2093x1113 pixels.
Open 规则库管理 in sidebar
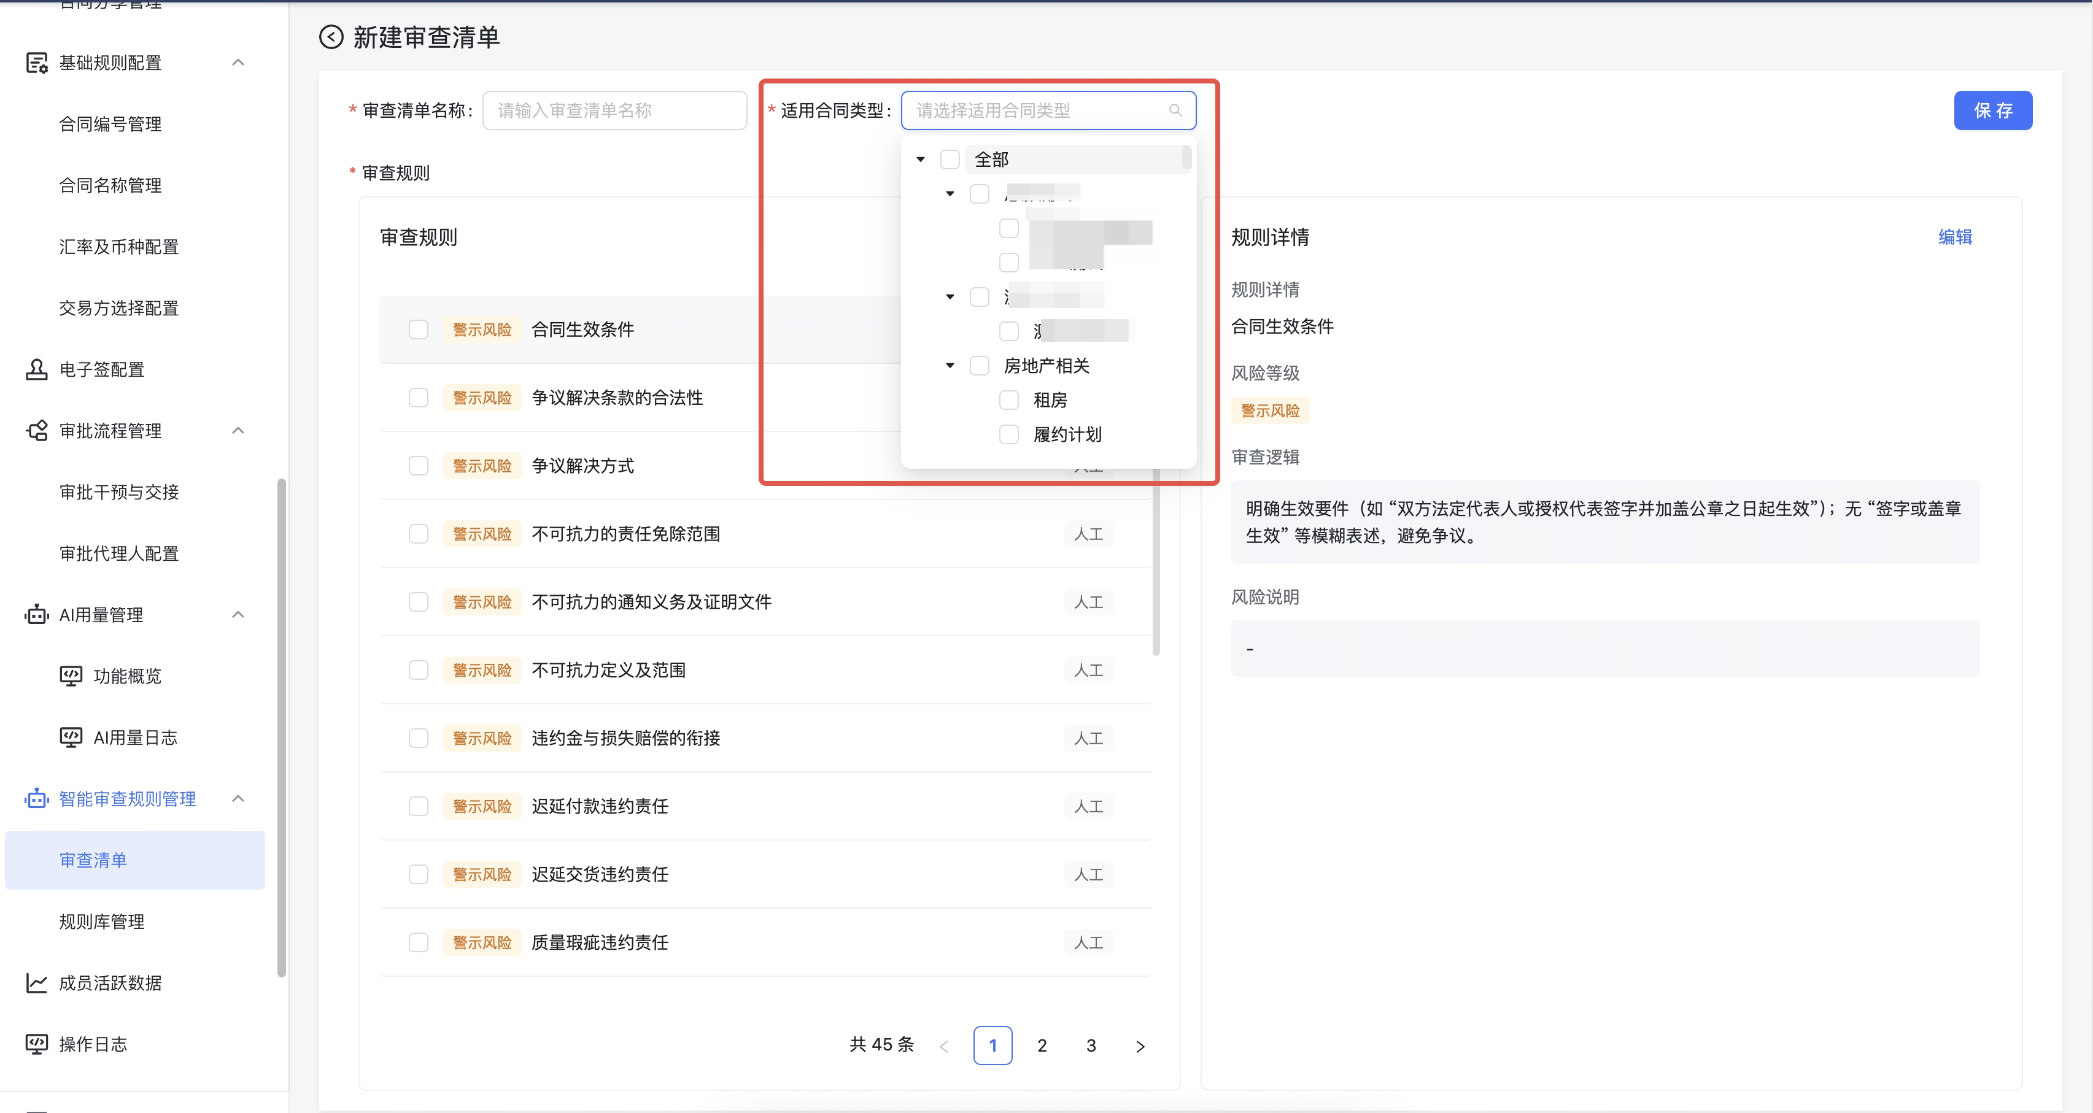pos(101,922)
